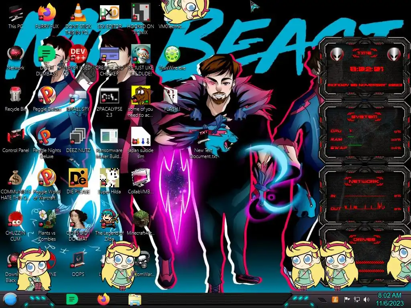This screenshot has width=411, height=308.
Task: Open the Recycle Bin
Action: coord(16,99)
